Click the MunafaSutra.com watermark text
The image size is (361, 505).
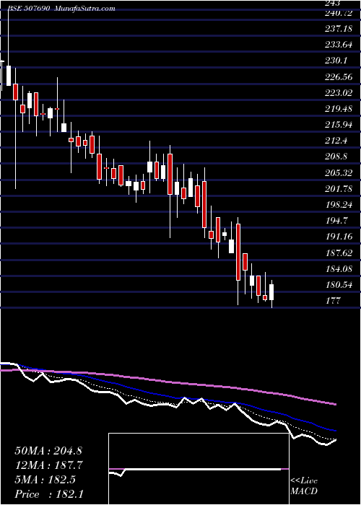click(x=85, y=9)
